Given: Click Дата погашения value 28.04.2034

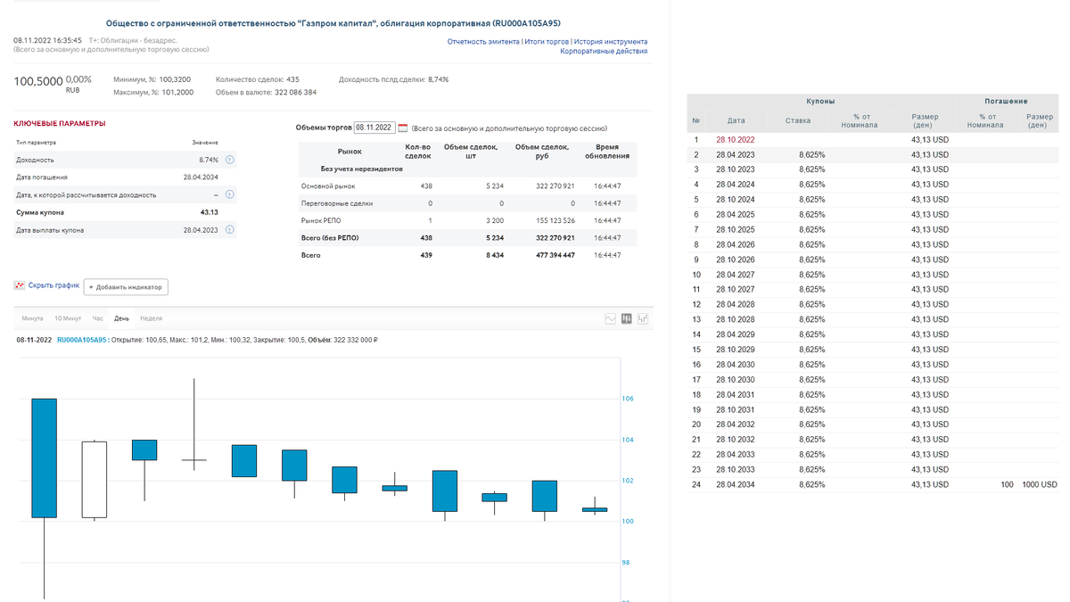Looking at the screenshot, I should tap(202, 177).
